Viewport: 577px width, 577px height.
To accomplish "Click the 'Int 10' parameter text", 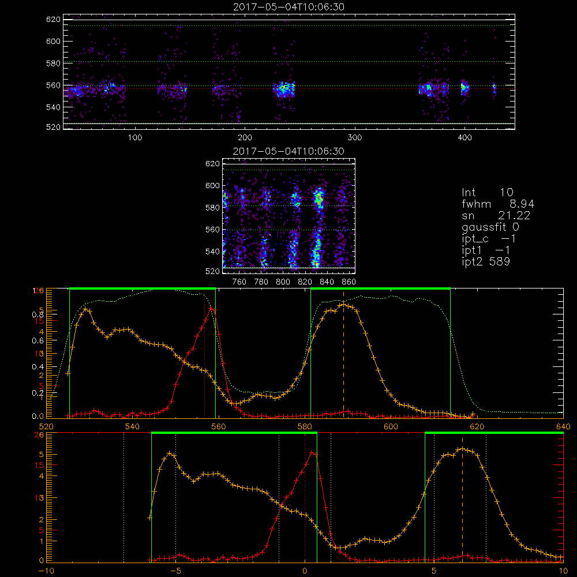I will (487, 192).
